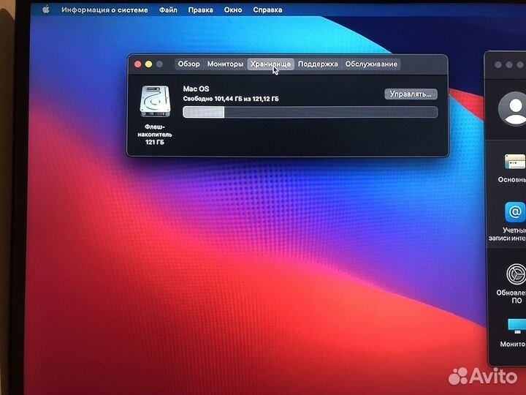Select the Хранилище tab
The height and width of the screenshot is (395, 526).
270,64
